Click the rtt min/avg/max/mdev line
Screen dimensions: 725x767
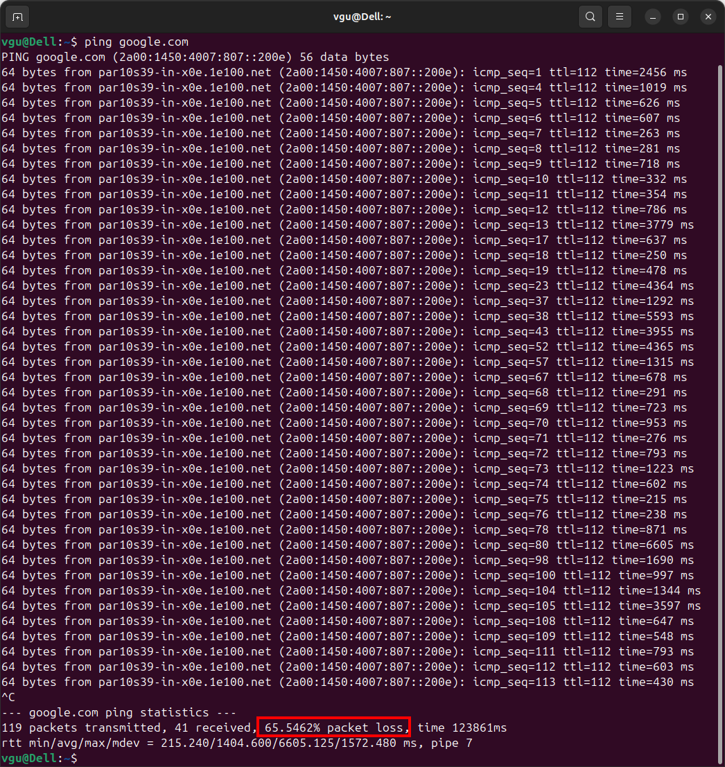tap(237, 743)
